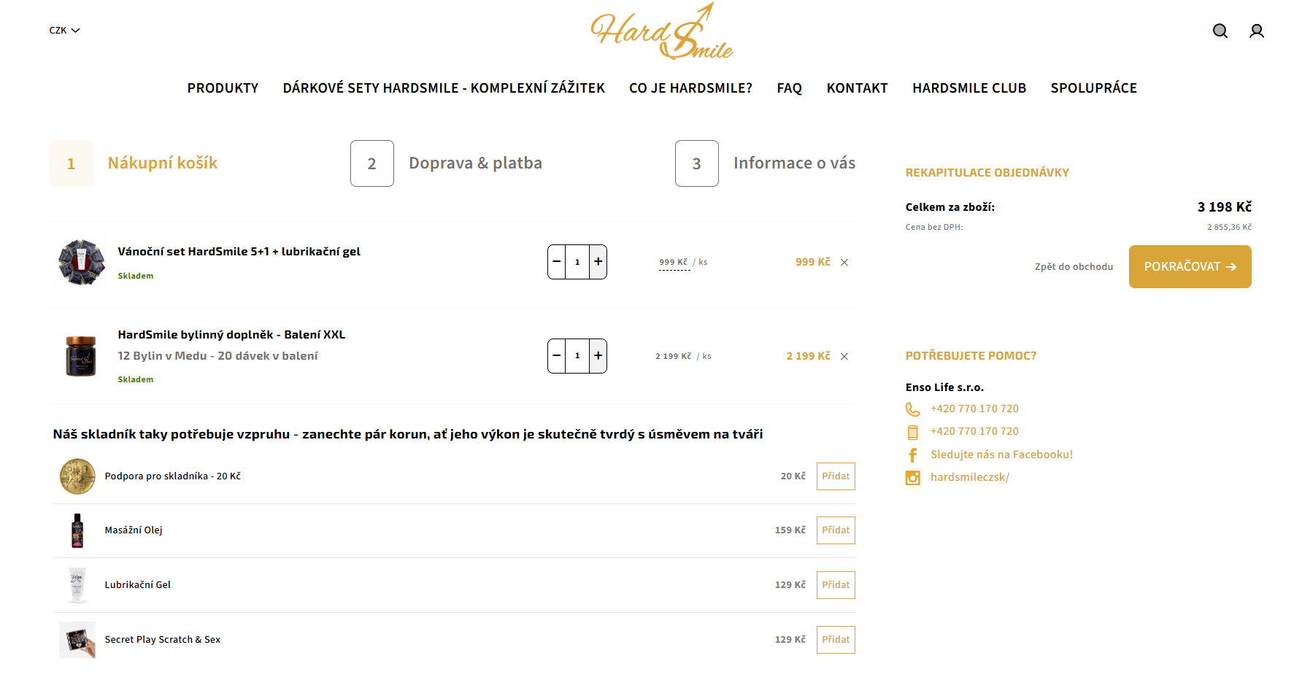
Task: Open the search icon in the header
Action: 1220,31
